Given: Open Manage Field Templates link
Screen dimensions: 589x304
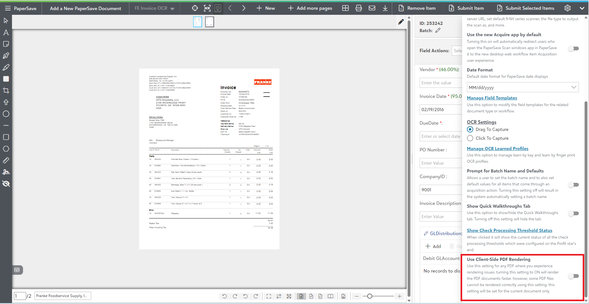Looking at the screenshot, I should pos(492,98).
